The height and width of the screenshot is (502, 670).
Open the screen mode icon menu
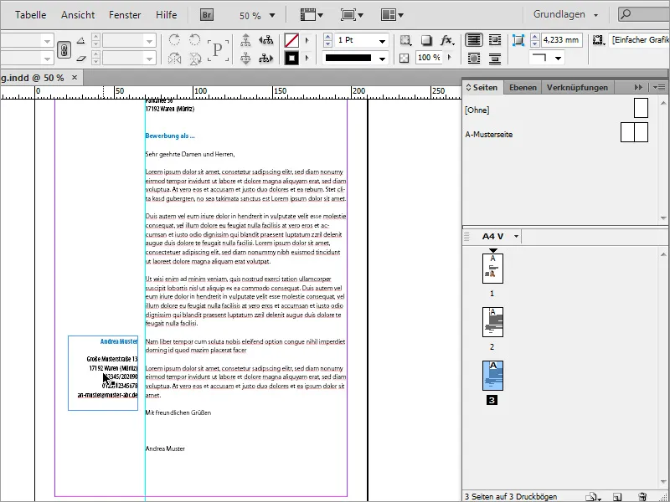coord(352,15)
